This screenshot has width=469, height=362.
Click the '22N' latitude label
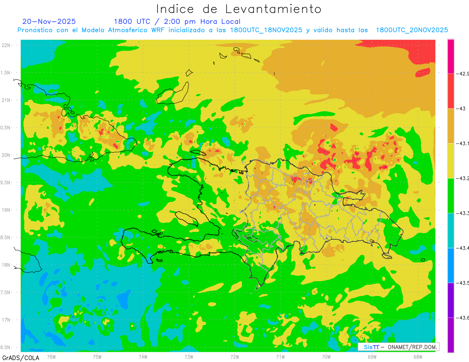(x=6, y=45)
